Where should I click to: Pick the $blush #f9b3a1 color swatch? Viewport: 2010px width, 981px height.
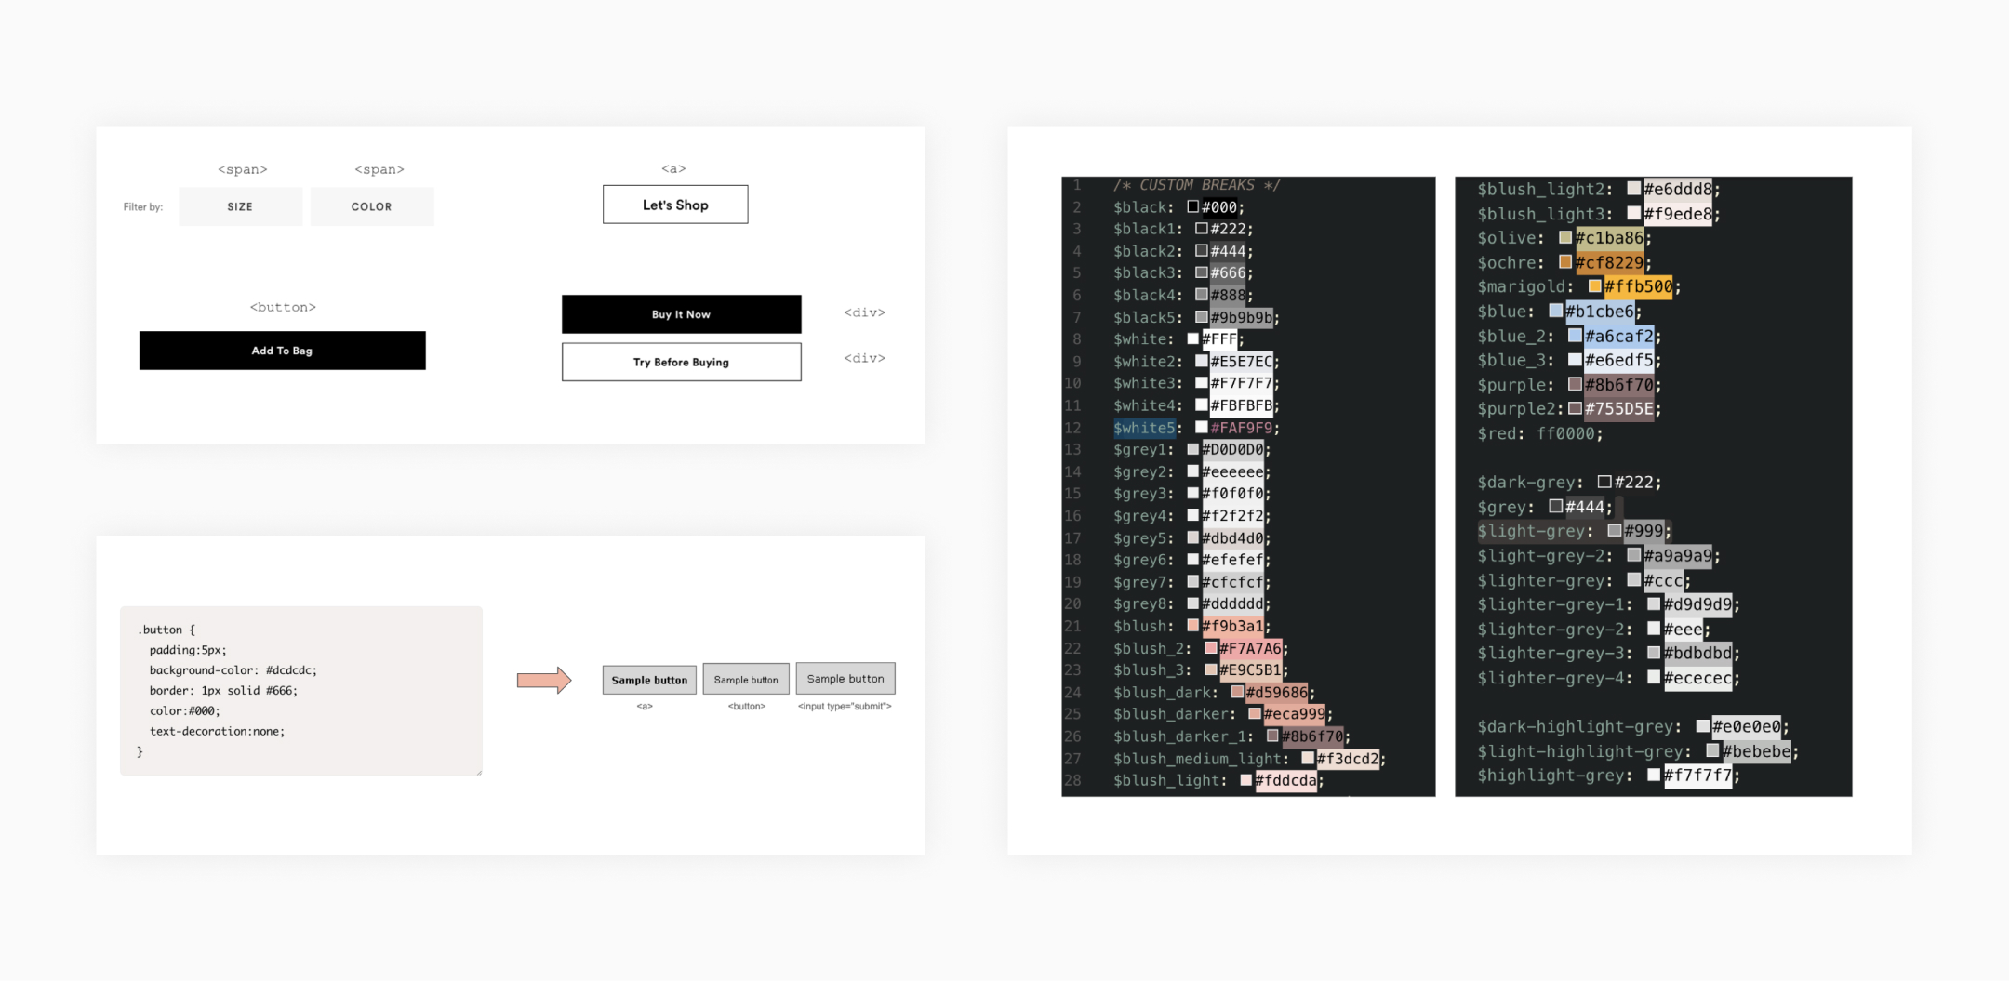coord(1192,626)
